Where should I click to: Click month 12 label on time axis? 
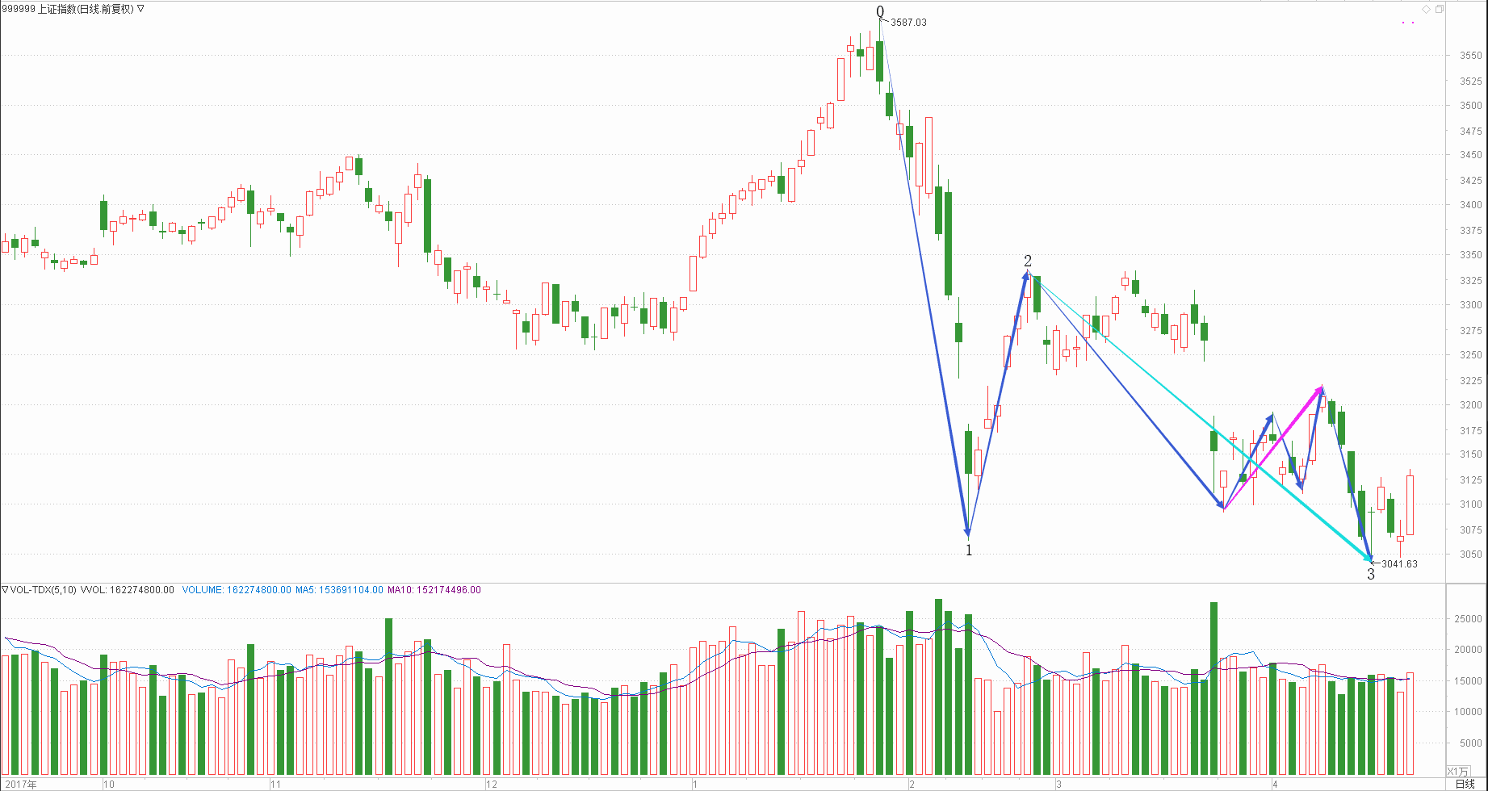pyautogui.click(x=492, y=784)
